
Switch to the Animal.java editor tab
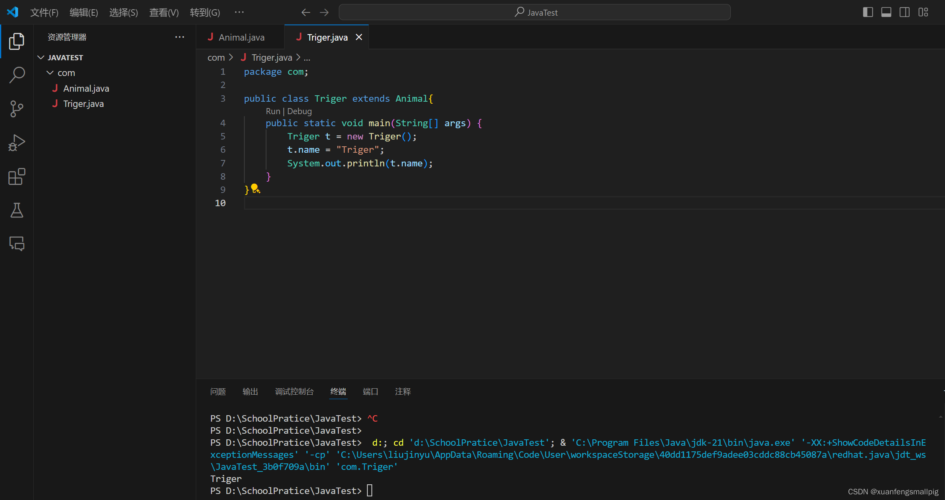(x=241, y=37)
